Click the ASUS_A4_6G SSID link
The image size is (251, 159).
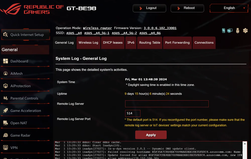150,33
